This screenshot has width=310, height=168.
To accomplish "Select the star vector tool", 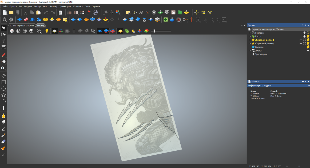I will tap(3, 95).
